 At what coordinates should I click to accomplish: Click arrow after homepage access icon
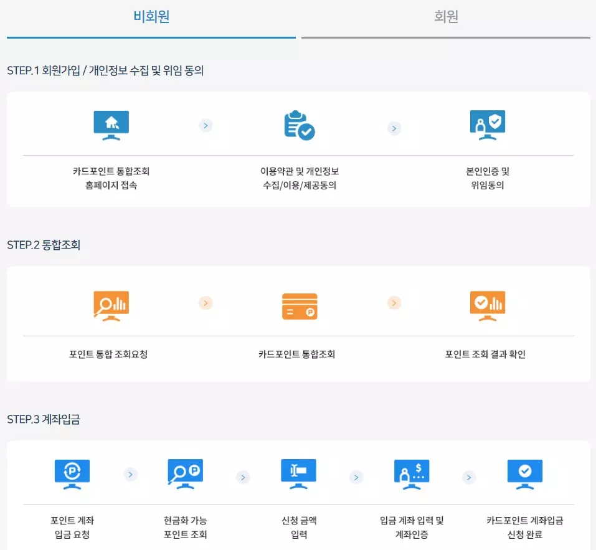(x=206, y=125)
